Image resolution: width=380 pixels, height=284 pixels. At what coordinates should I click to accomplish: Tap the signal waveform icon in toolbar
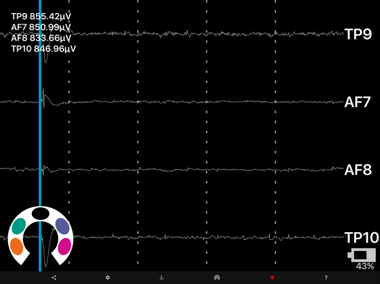point(161,278)
